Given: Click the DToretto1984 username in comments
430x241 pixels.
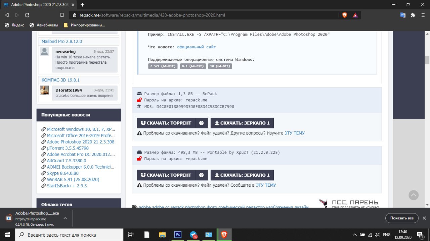Looking at the screenshot, I should click(x=69, y=90).
